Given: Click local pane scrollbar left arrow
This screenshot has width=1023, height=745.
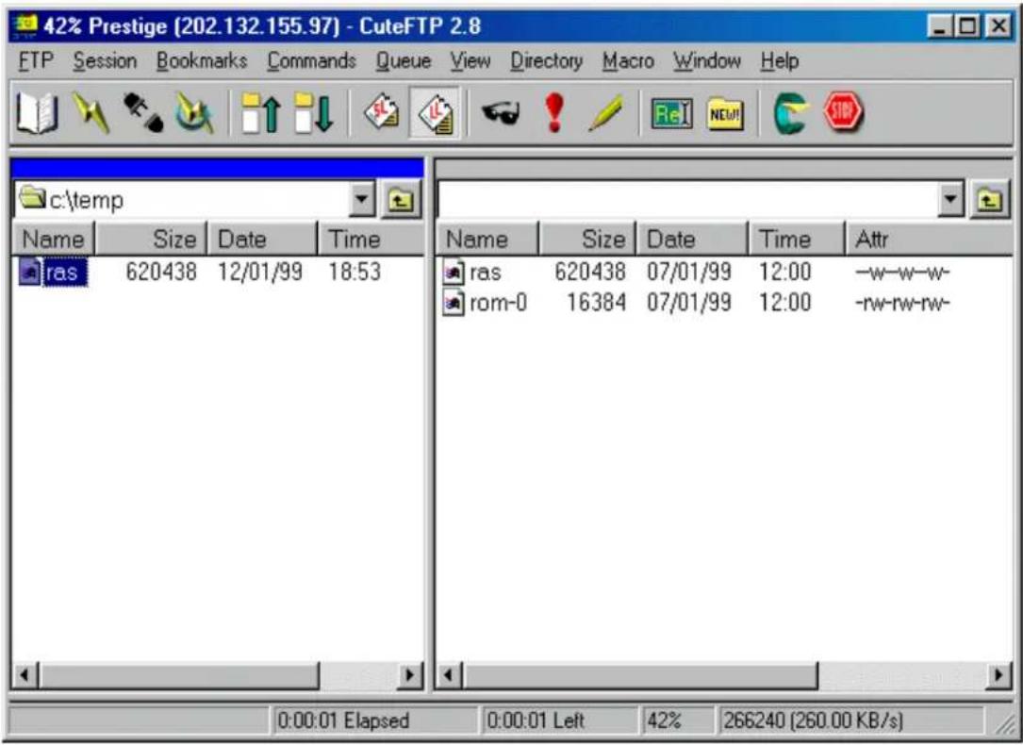Looking at the screenshot, I should [x=25, y=674].
